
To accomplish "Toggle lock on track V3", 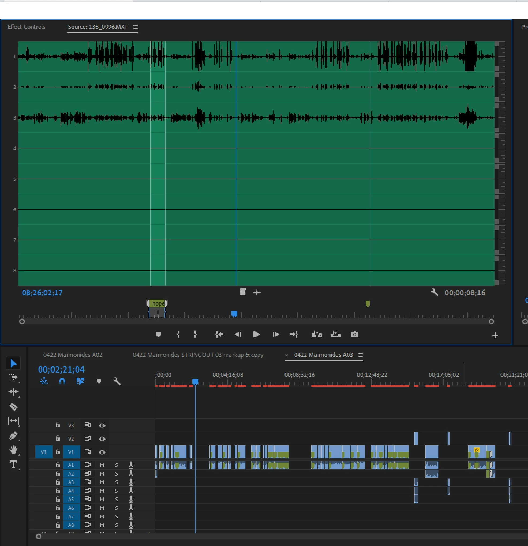I will tap(58, 425).
